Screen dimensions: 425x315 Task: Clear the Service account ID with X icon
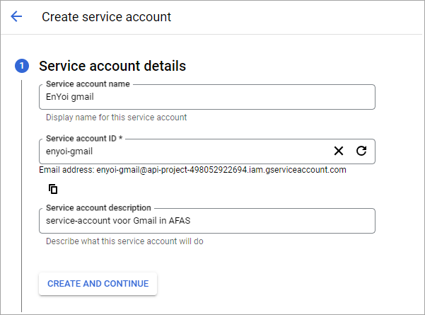pos(339,151)
